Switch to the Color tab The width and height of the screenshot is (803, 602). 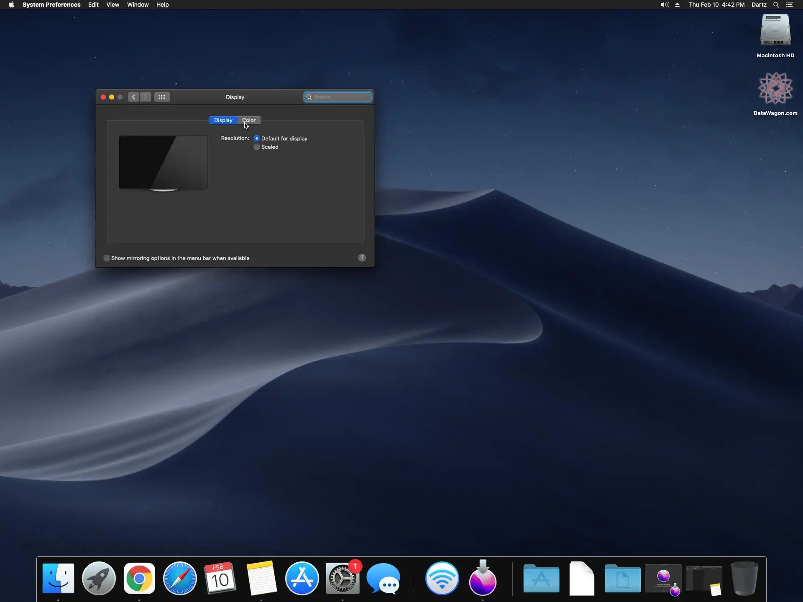pos(249,120)
